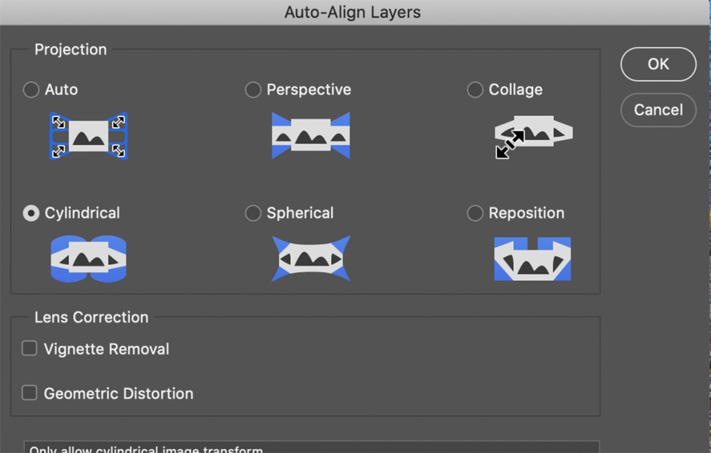
Task: Click the Cylindrical projection preview icon
Action: click(x=88, y=259)
